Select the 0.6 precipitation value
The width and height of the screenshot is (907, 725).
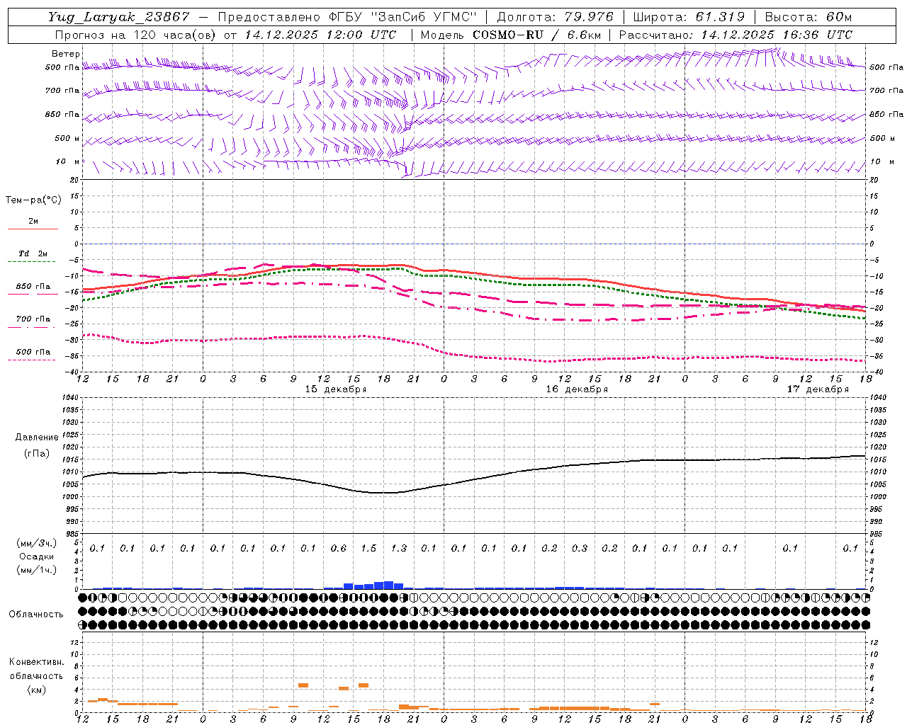coord(339,548)
